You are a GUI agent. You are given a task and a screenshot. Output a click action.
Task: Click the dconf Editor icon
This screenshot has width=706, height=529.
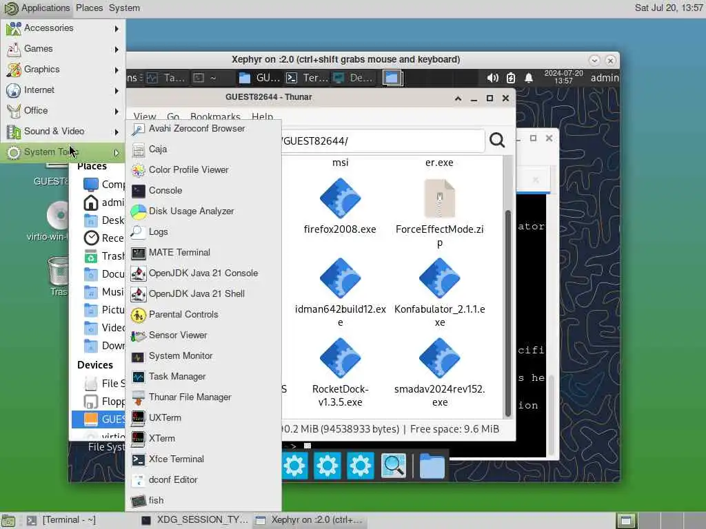pyautogui.click(x=138, y=480)
